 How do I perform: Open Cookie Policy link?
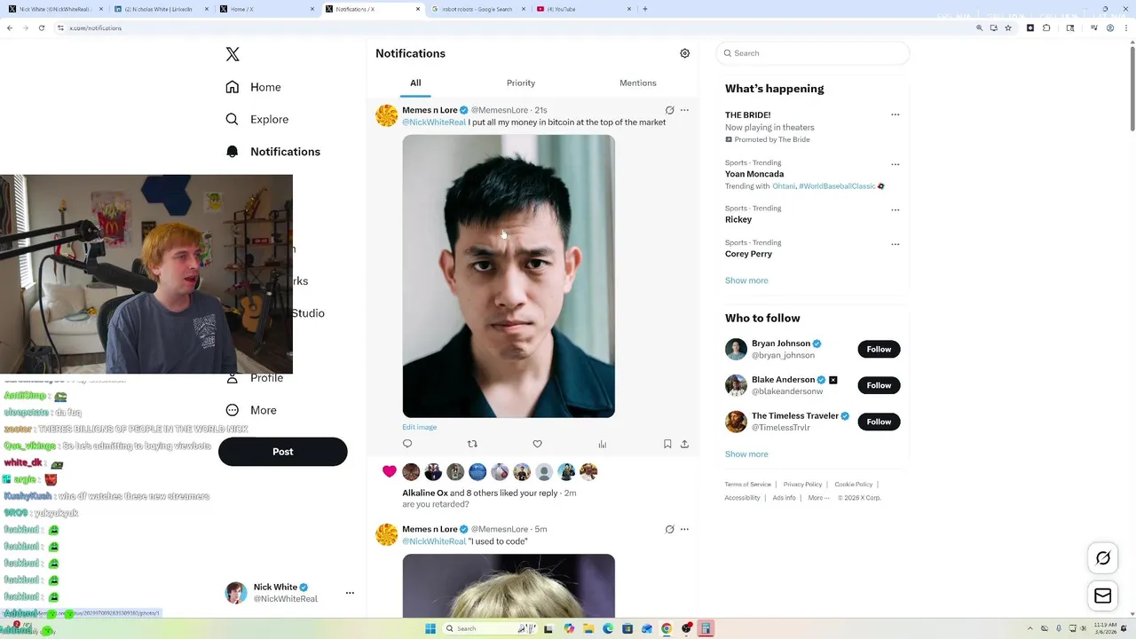click(854, 485)
